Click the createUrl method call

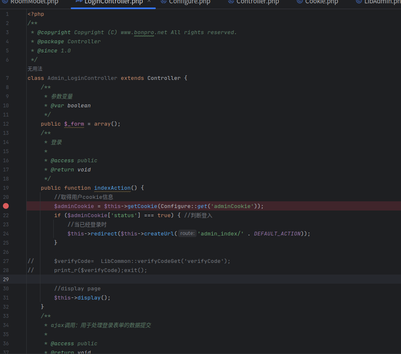(159, 233)
